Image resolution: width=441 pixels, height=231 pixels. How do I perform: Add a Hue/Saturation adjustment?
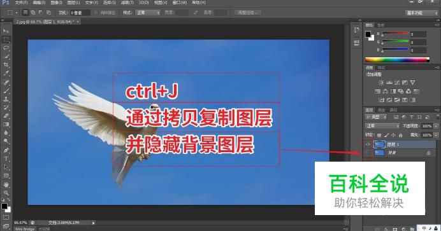(378, 91)
